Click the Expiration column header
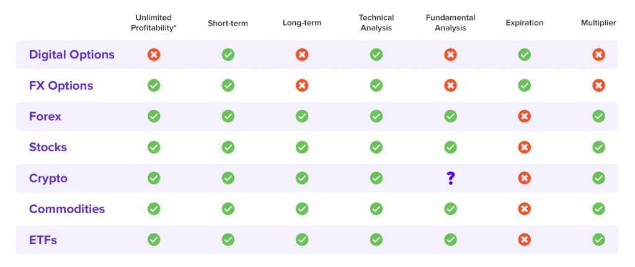The width and height of the screenshot is (635, 267). (525, 23)
